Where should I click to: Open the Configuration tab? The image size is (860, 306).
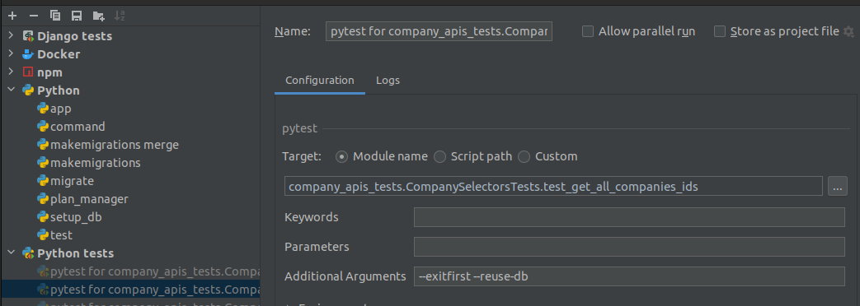pyautogui.click(x=320, y=81)
